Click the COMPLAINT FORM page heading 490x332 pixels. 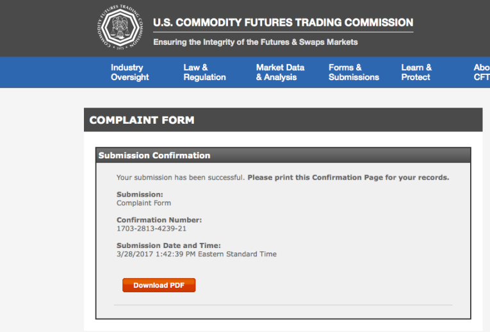[142, 120]
